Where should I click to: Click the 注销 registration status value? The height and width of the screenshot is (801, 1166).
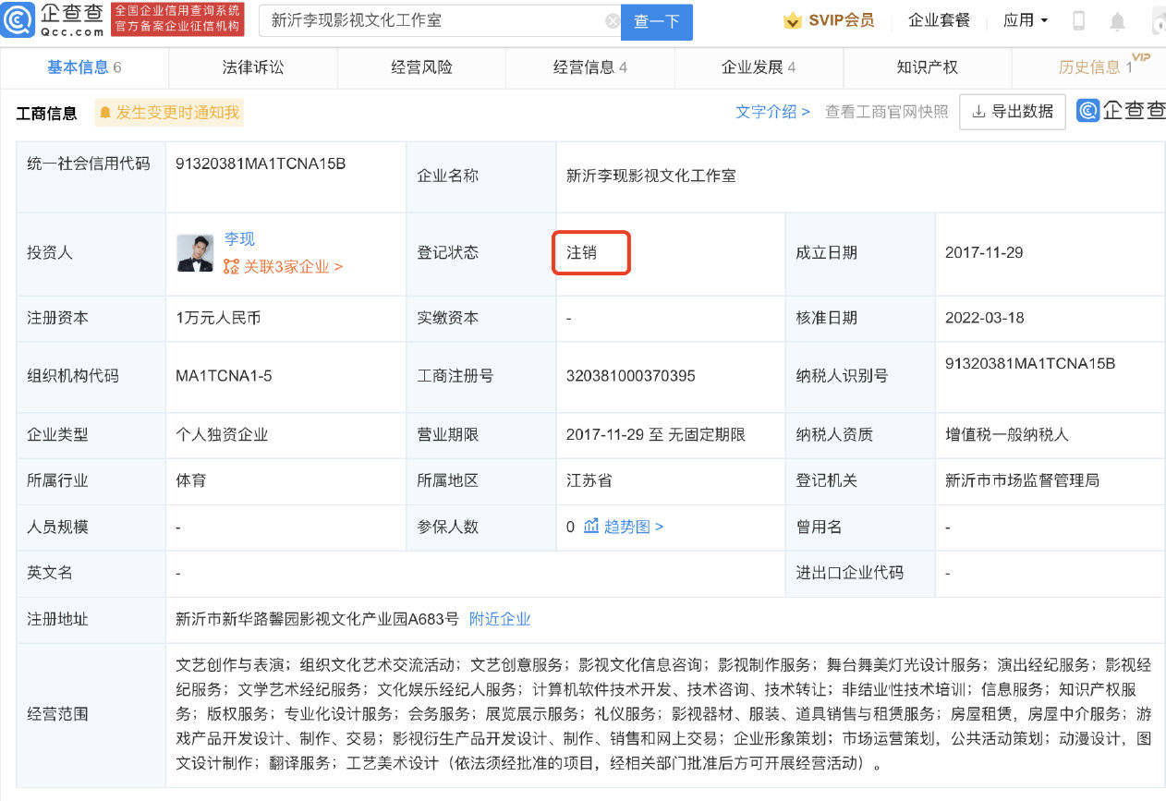click(x=582, y=252)
